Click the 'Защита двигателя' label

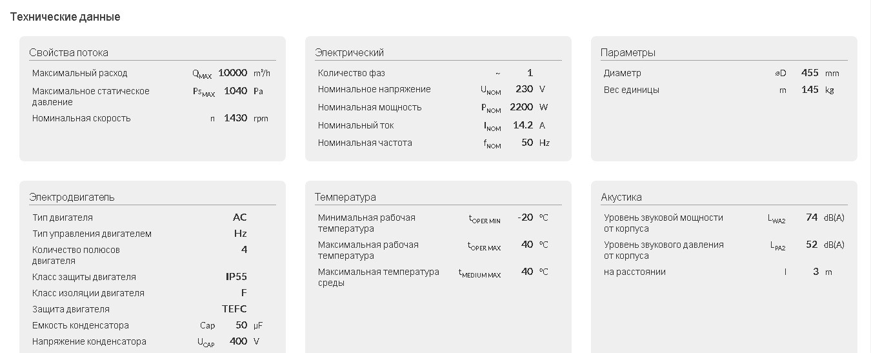tap(71, 310)
